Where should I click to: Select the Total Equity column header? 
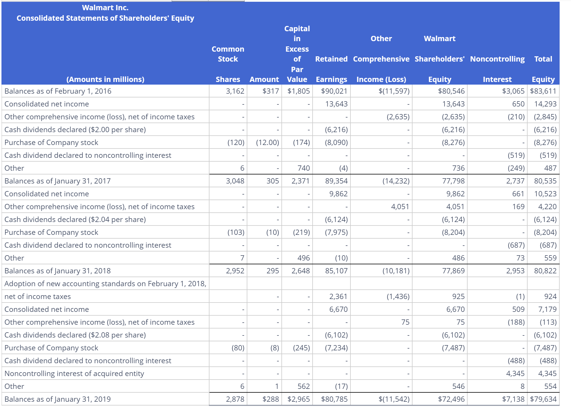pos(543,69)
